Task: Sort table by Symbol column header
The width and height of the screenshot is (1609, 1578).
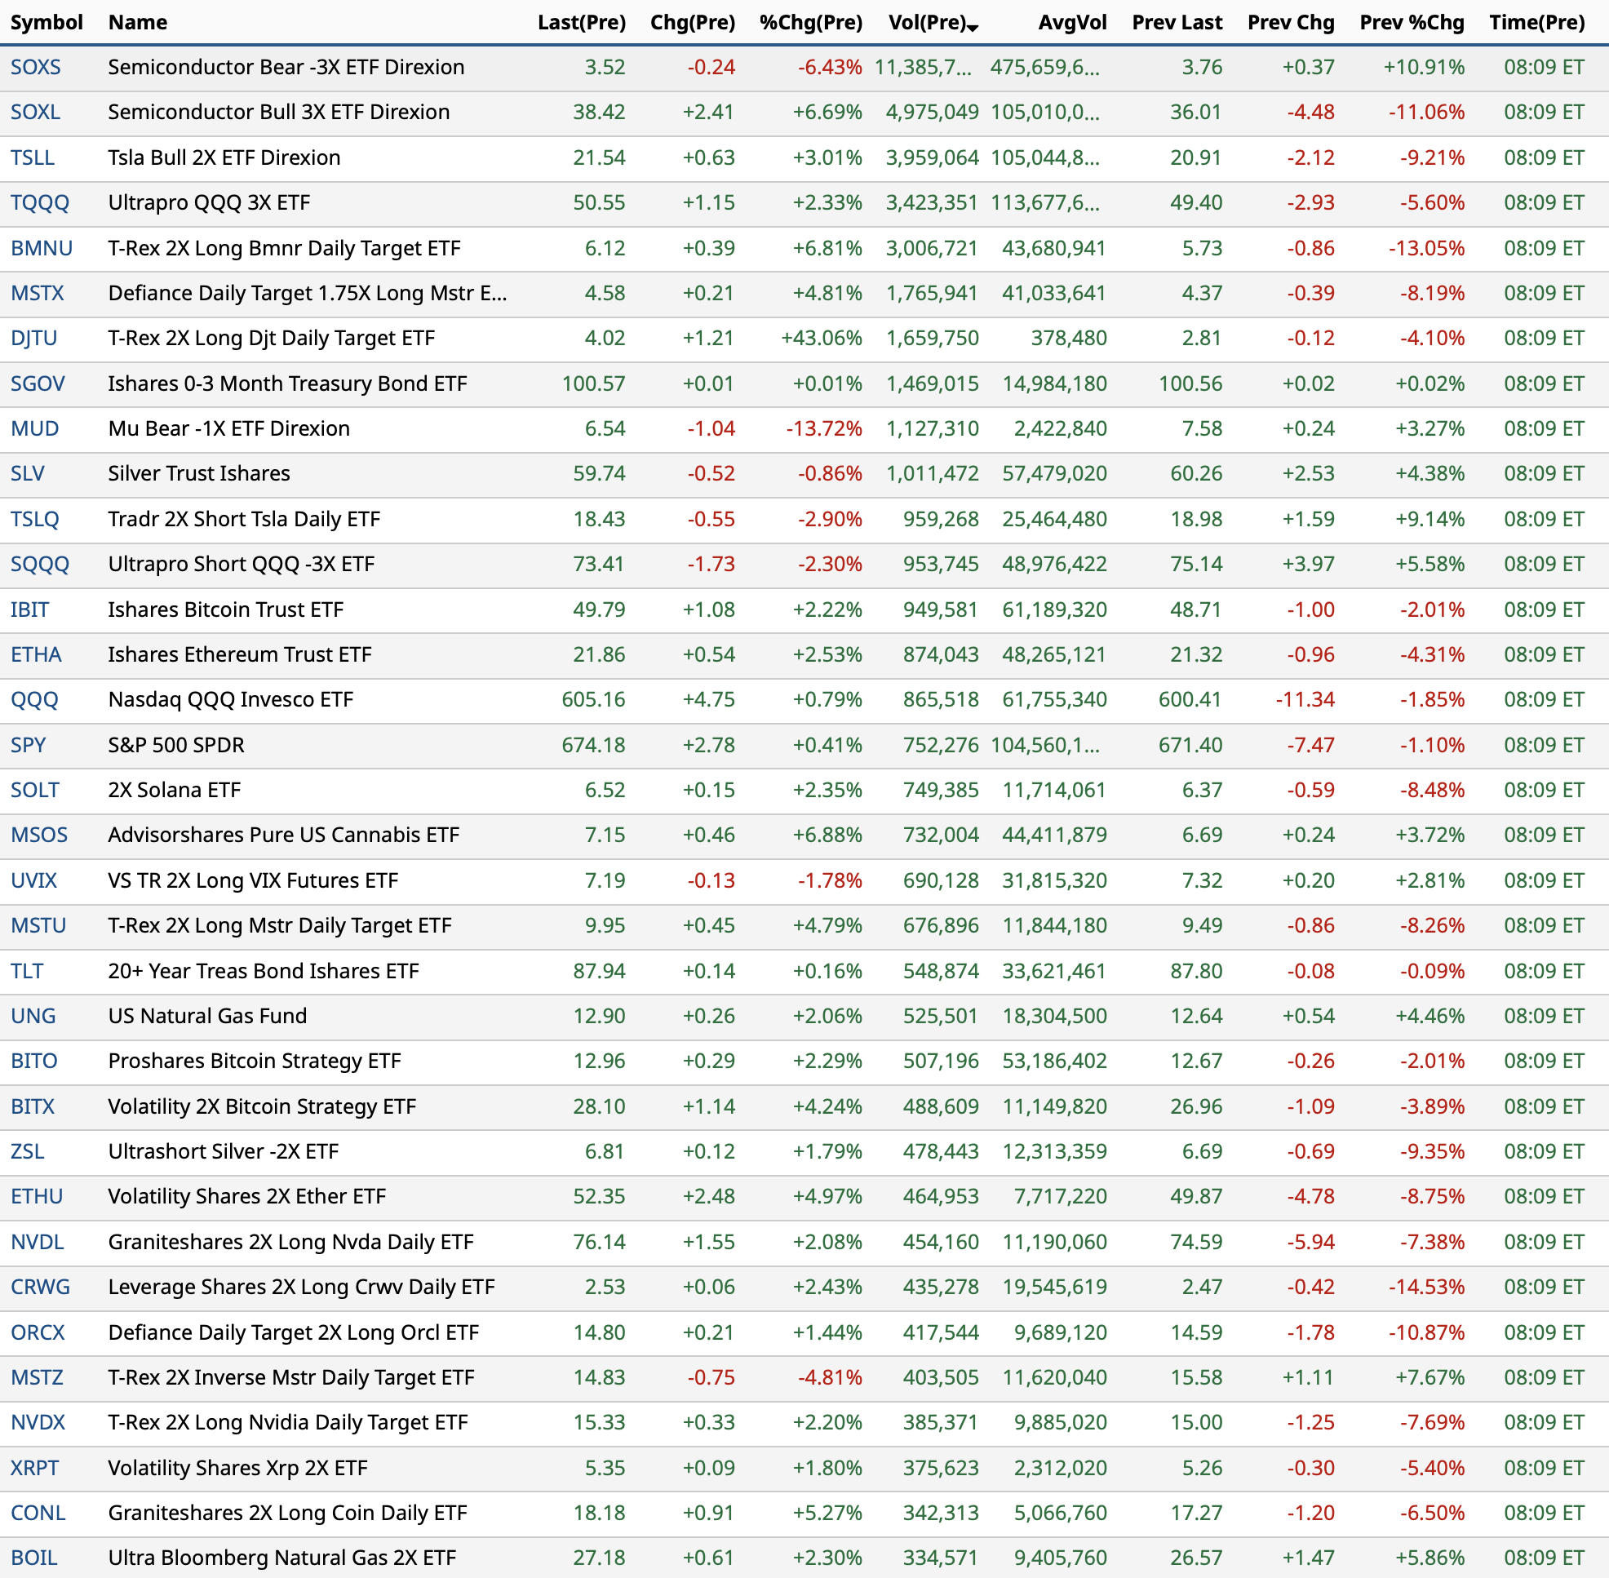Action: 47,22
